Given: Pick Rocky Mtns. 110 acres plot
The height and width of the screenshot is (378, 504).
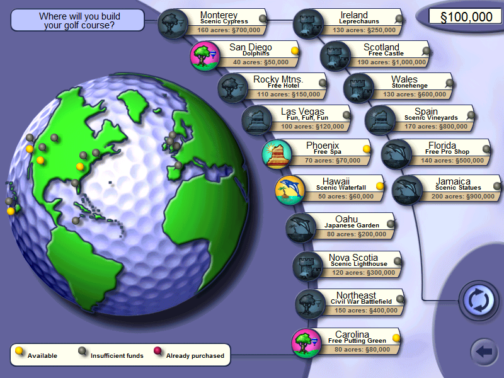Looking at the screenshot, I should tap(289, 94).
